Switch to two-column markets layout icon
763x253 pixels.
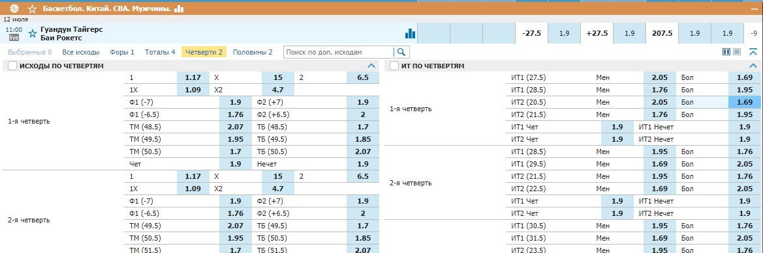727,52
